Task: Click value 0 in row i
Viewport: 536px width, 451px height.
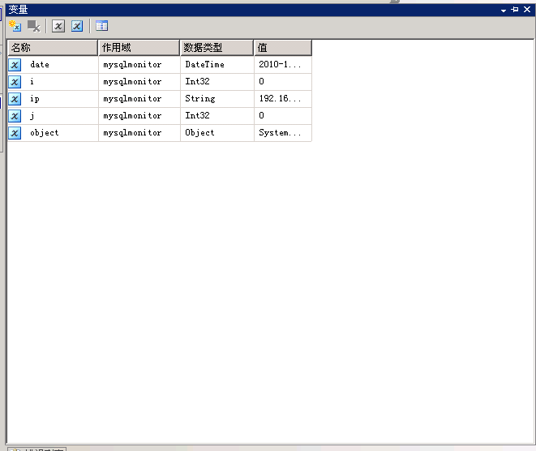Action: 283,82
